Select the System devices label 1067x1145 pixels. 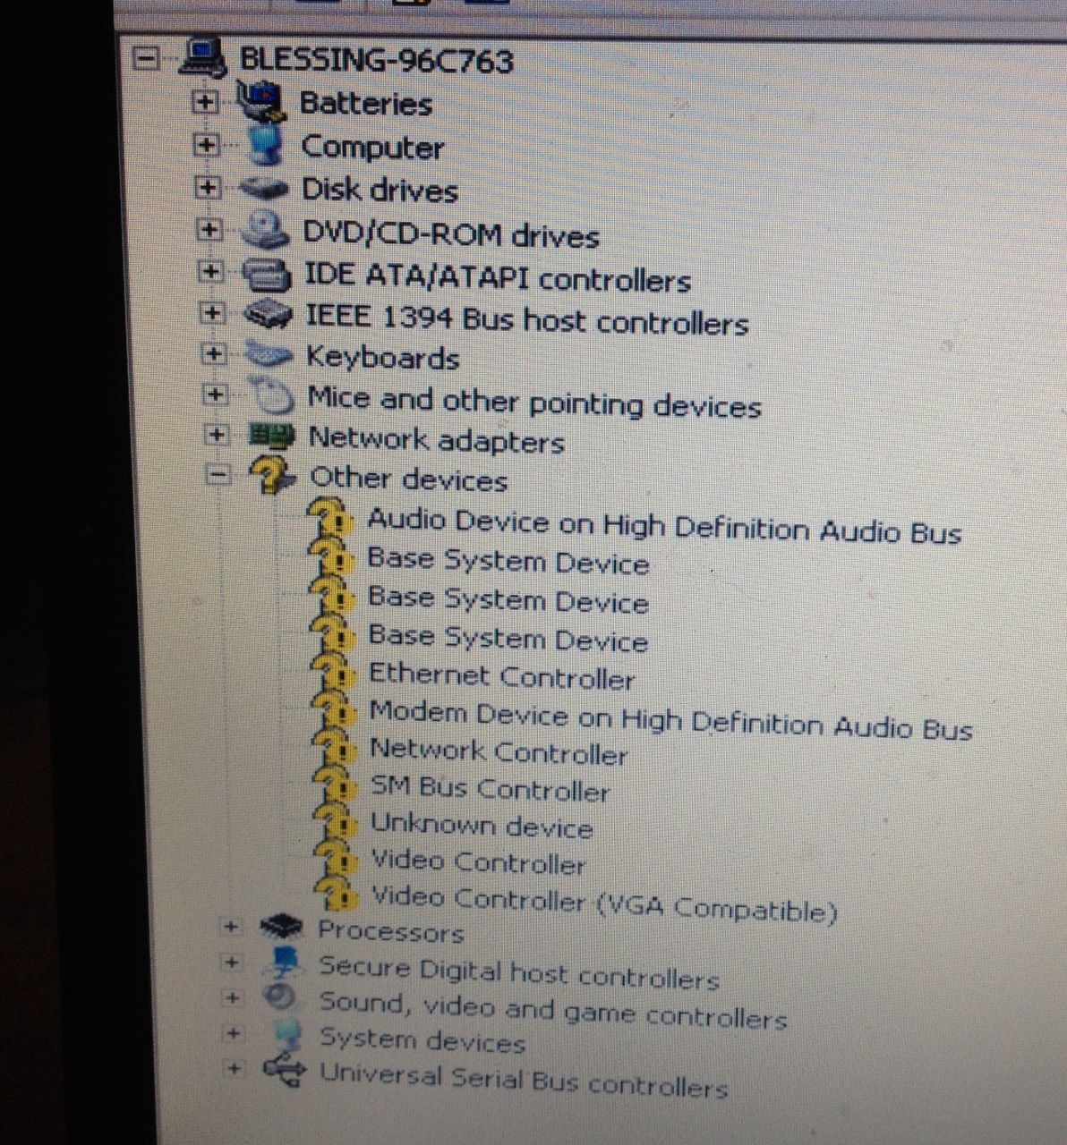coord(423,1039)
